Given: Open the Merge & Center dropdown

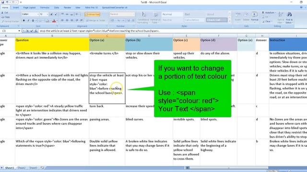Looking at the screenshot, I should click(106, 21).
